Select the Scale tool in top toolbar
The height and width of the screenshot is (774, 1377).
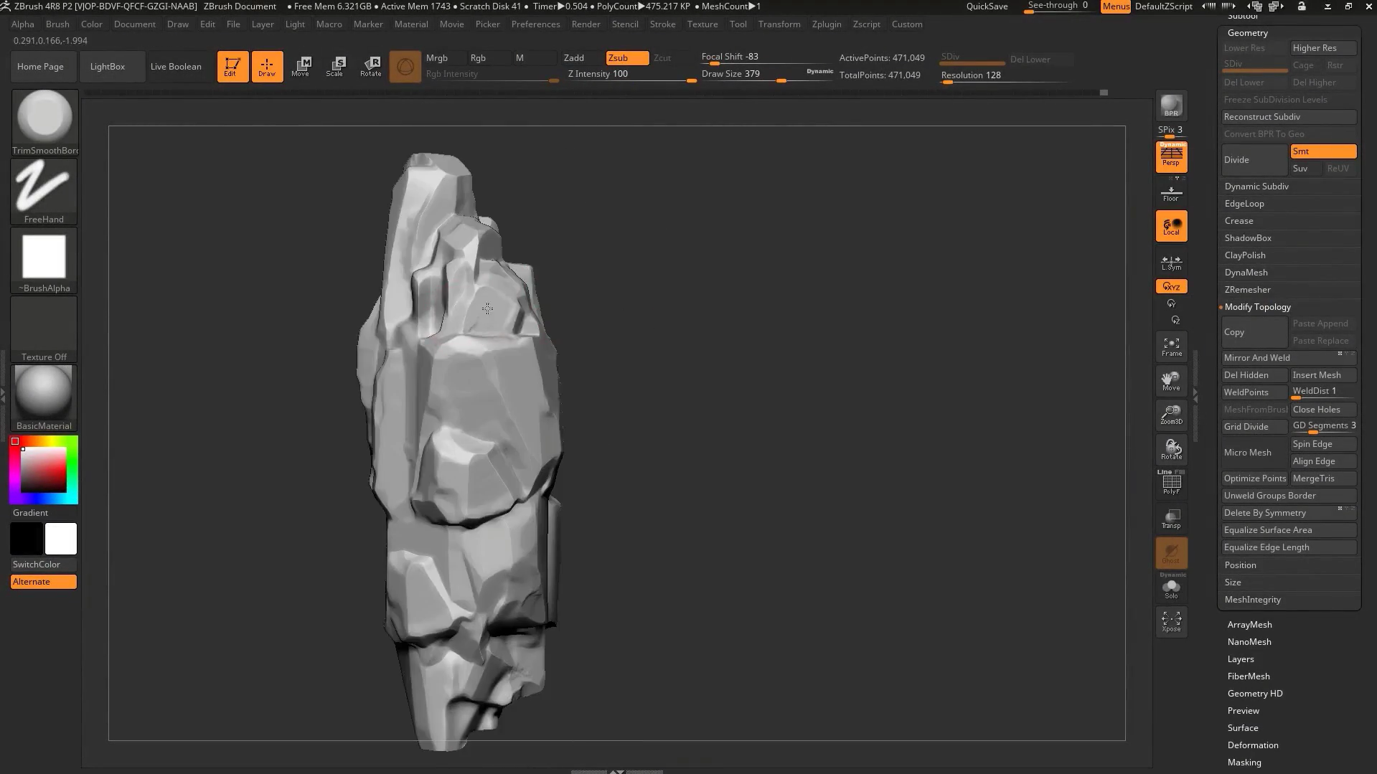pos(335,66)
